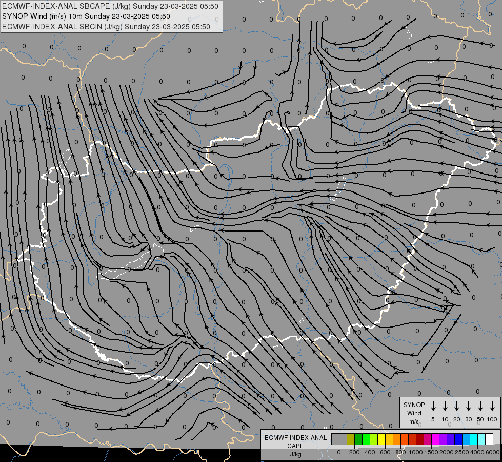Pick the bright green CAPE swatch
This screenshot has width=502, height=462.
(x=366, y=439)
